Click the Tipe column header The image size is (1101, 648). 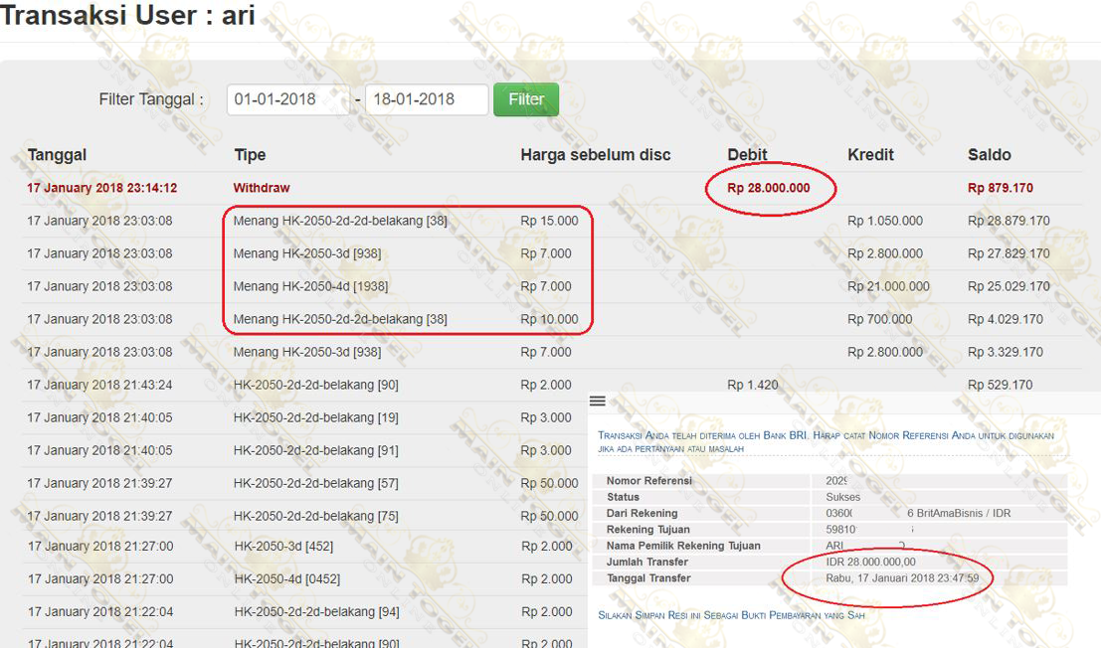(x=250, y=155)
